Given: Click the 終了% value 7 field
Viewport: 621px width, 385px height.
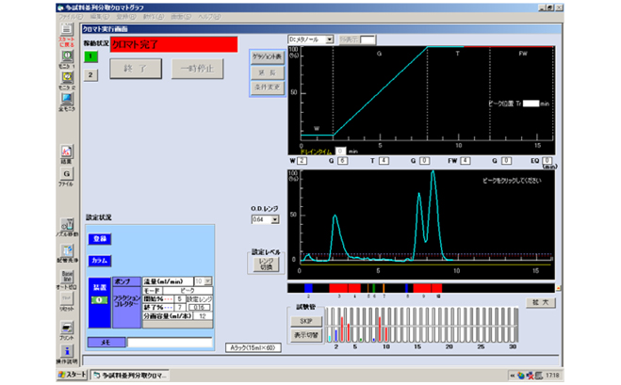Looking at the screenshot, I should (180, 307).
